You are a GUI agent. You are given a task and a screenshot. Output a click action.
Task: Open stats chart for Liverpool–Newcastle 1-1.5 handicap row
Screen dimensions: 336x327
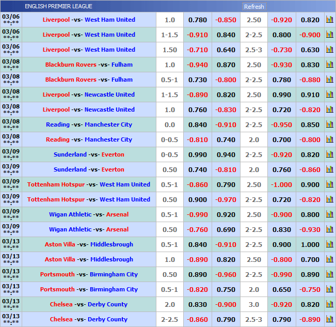[x=330, y=95]
